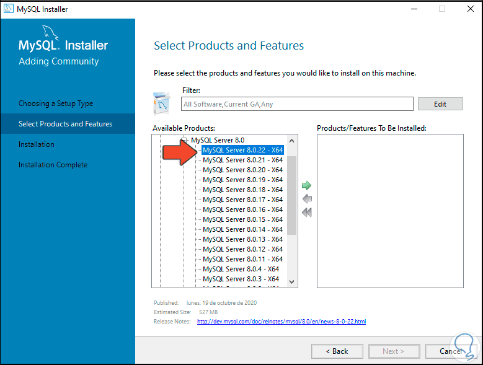Click the single left remove arrow
The width and height of the screenshot is (483, 365).
point(307,199)
